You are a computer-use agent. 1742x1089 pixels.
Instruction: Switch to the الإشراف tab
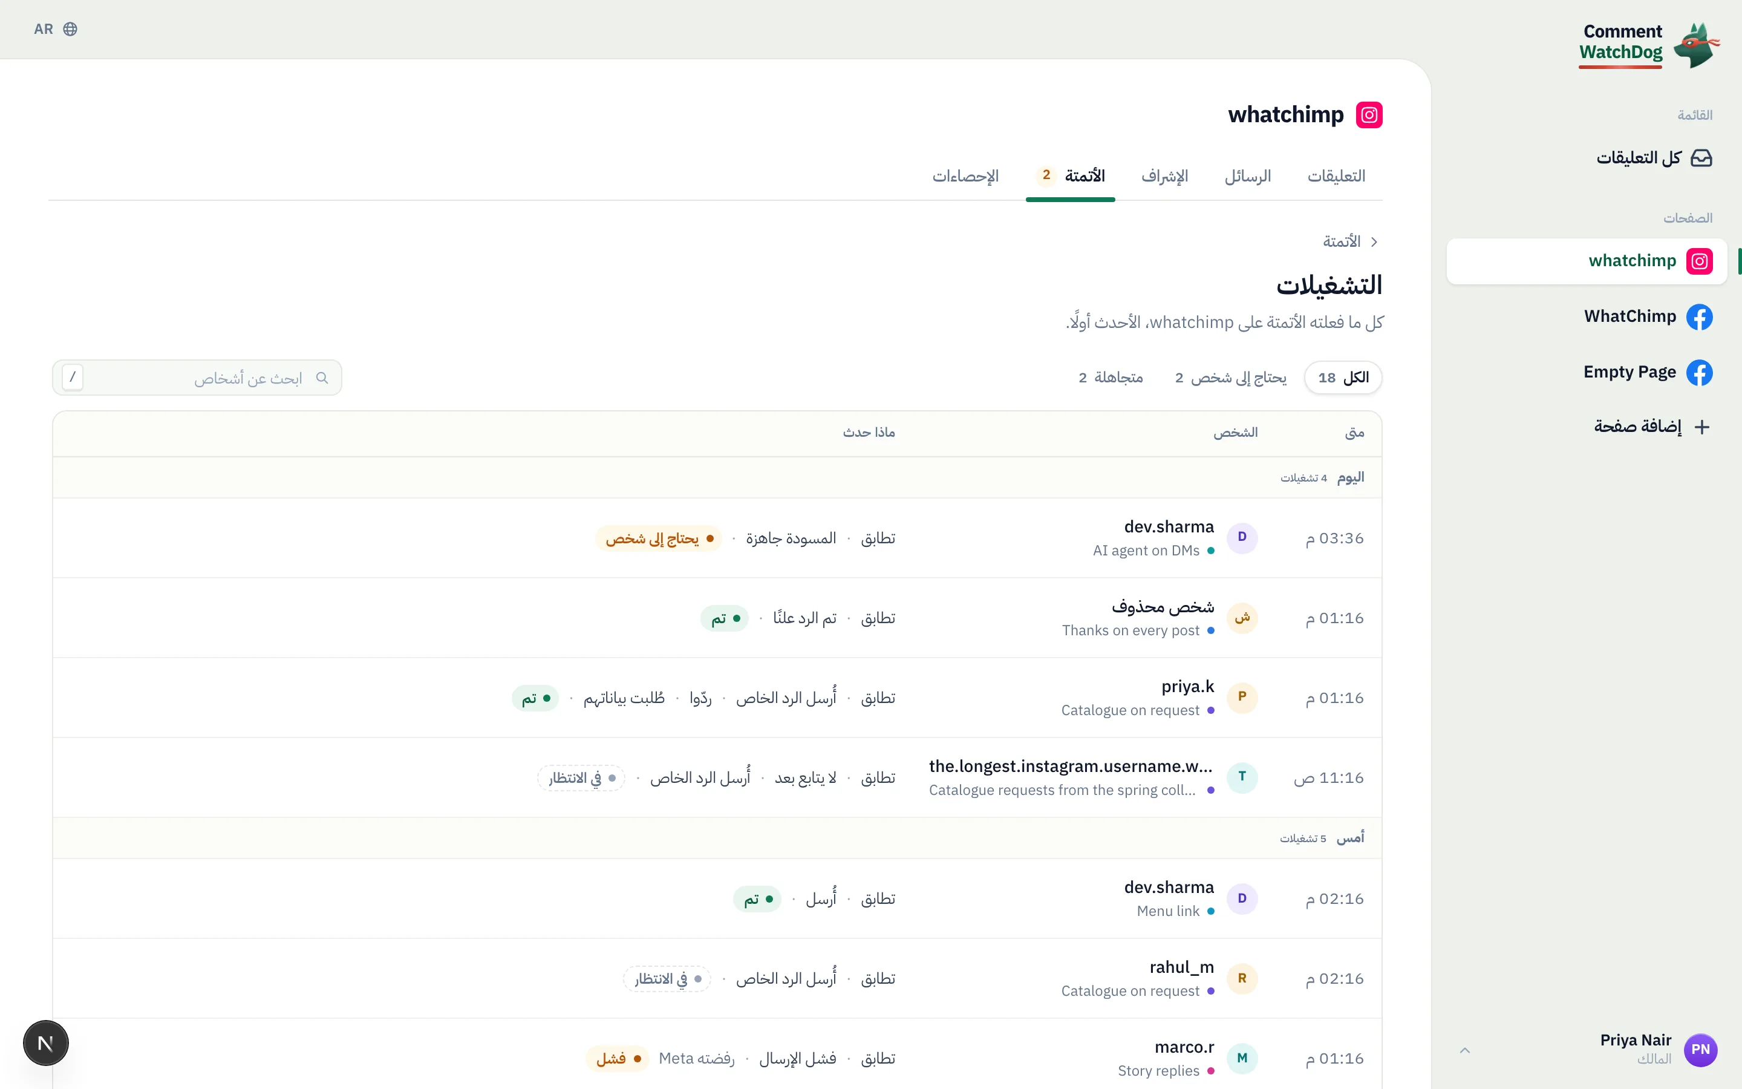click(x=1164, y=175)
